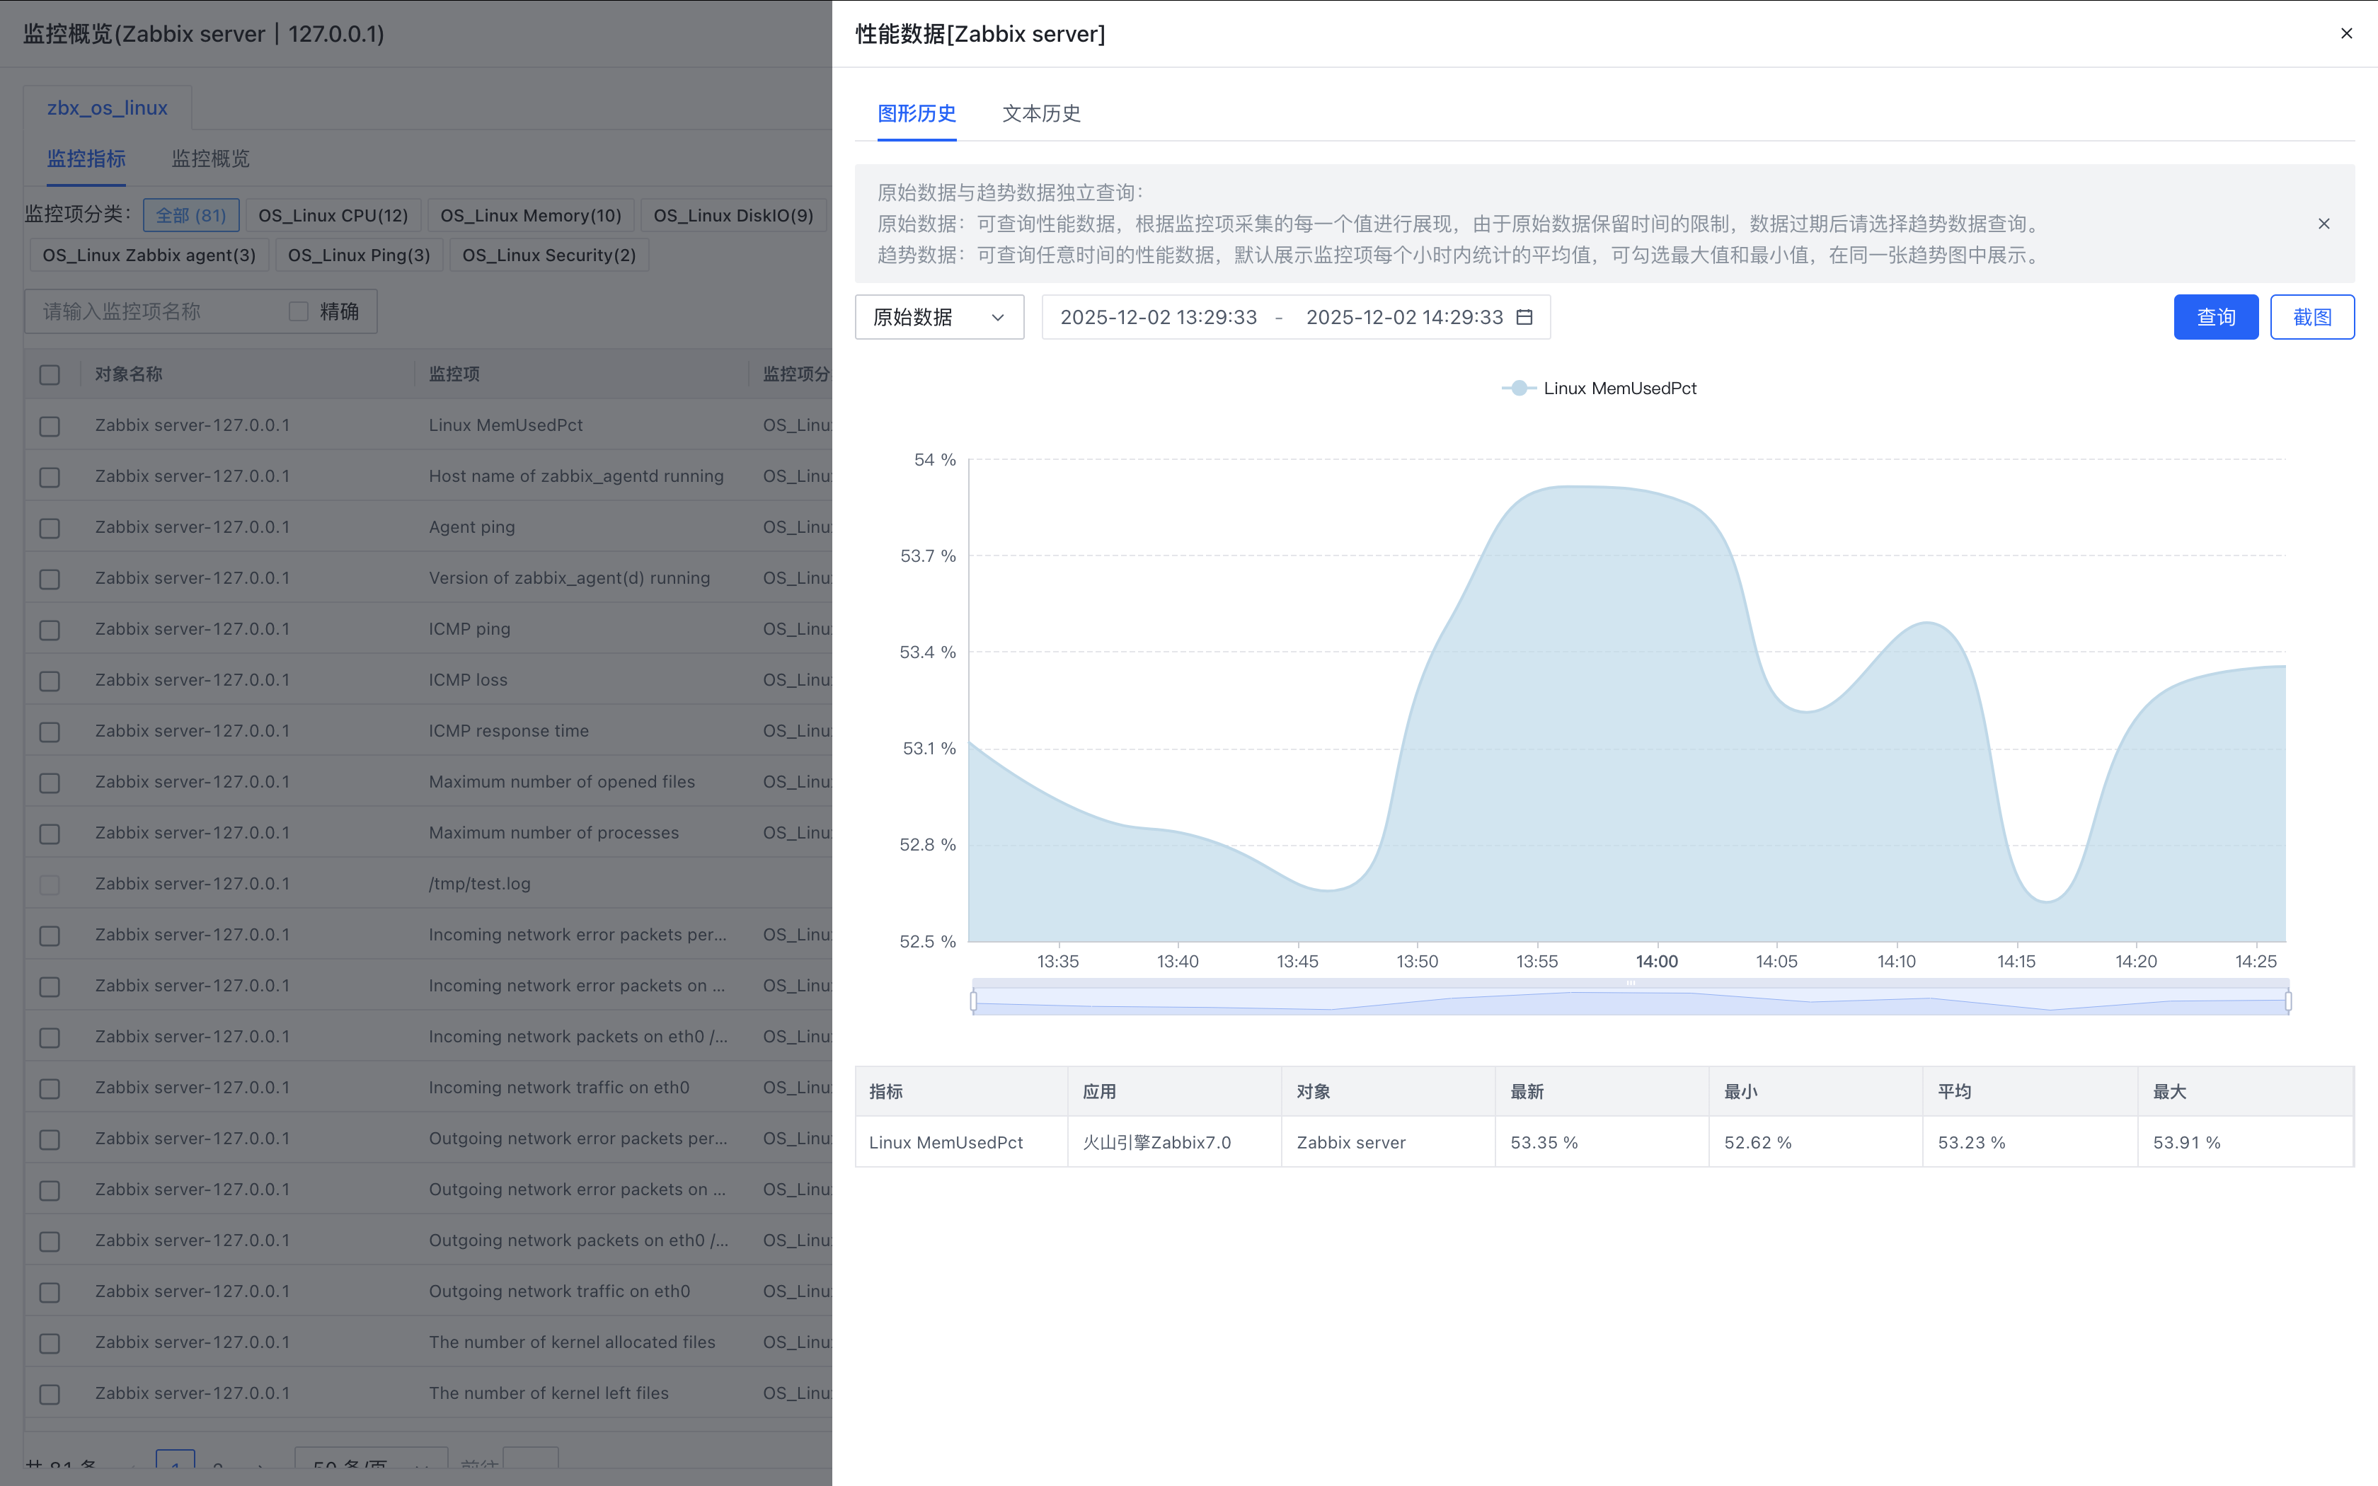2378x1486 pixels.
Task: Filter by OS_Linux CPU(12) category
Action: pyautogui.click(x=333, y=215)
